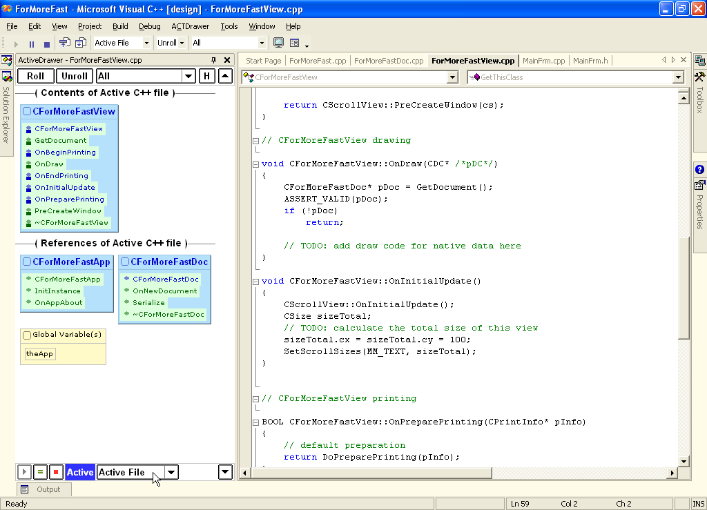Click the roll icon beside the stop button

point(64,43)
